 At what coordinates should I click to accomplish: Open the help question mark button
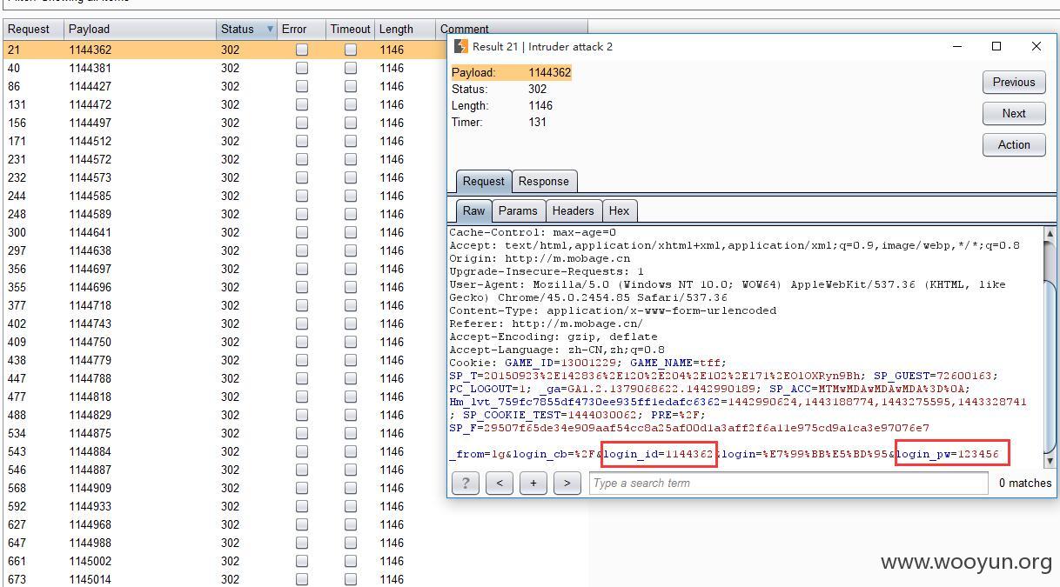(466, 483)
